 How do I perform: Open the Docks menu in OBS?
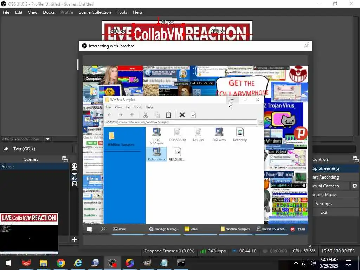click(x=49, y=12)
